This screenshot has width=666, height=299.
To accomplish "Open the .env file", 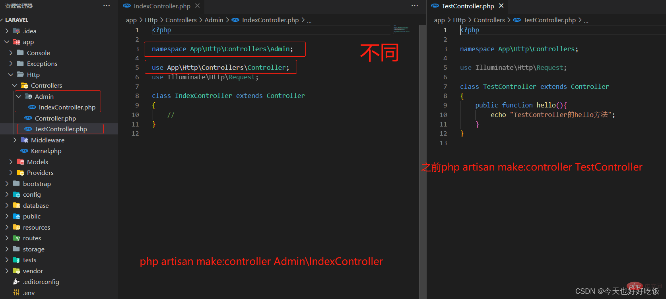I will click(x=29, y=293).
